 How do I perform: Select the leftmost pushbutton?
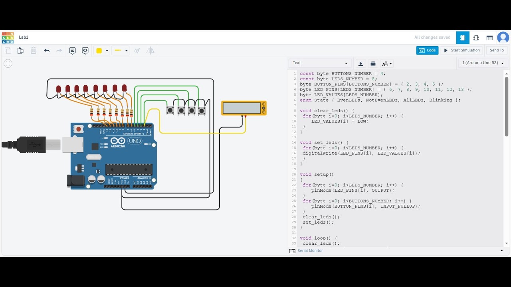[x=171, y=110]
